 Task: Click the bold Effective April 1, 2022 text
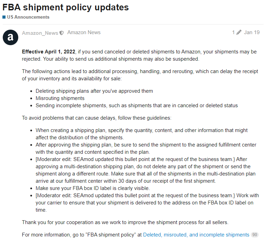point(48,52)
